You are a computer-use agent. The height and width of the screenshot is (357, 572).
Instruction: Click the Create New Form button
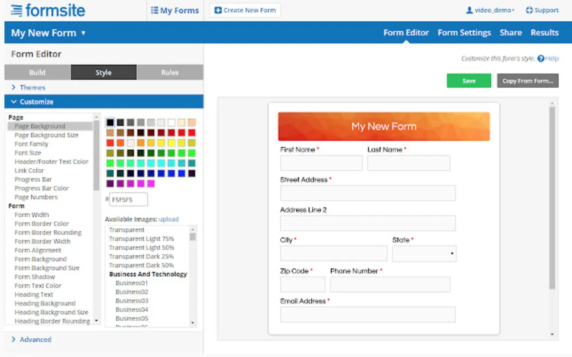click(245, 10)
